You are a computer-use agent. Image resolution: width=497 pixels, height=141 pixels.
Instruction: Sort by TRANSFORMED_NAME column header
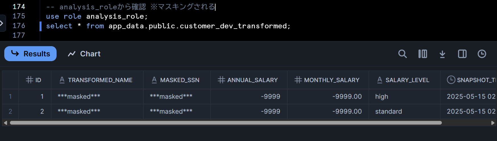pos(97,80)
